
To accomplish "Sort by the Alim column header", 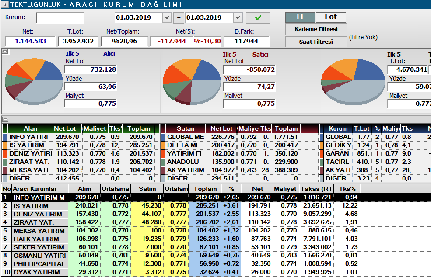I will point(84,189).
